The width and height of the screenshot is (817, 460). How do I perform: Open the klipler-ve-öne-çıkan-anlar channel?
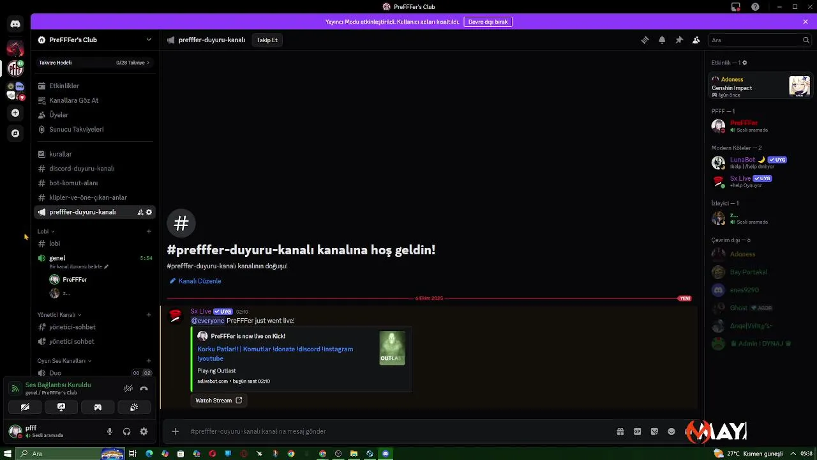(95, 197)
